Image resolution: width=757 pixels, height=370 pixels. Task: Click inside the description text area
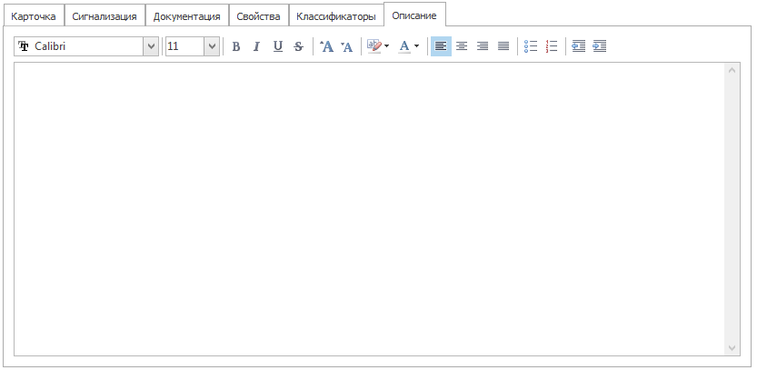pyautogui.click(x=369, y=209)
